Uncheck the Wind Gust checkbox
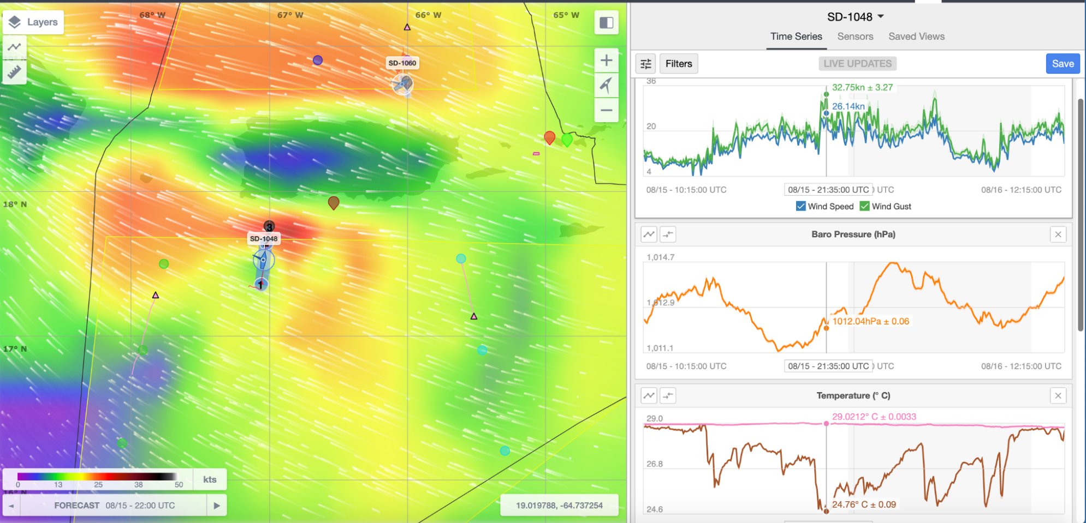 pyautogui.click(x=864, y=206)
